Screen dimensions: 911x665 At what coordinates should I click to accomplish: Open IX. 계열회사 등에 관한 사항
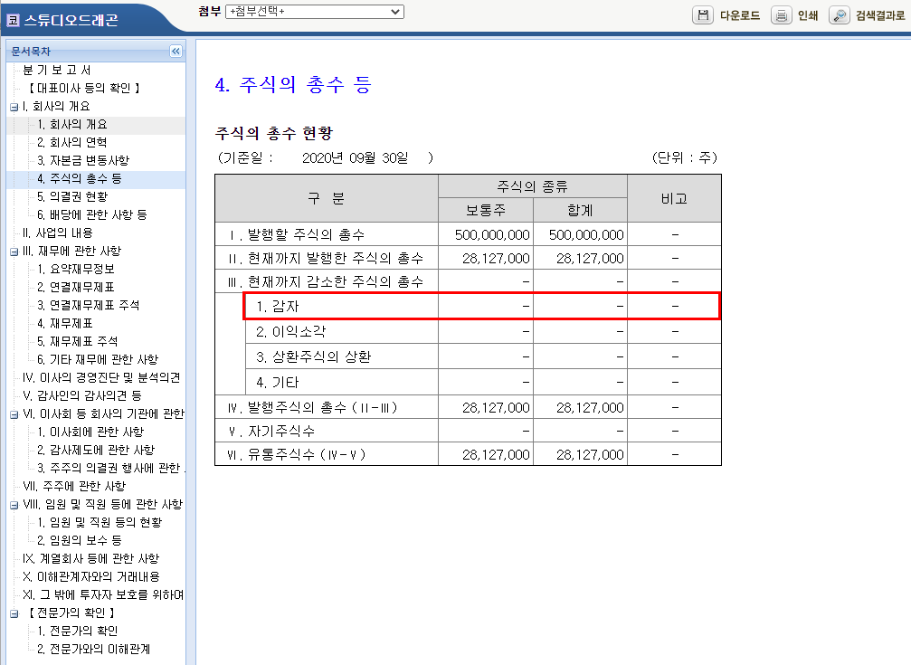coord(90,558)
